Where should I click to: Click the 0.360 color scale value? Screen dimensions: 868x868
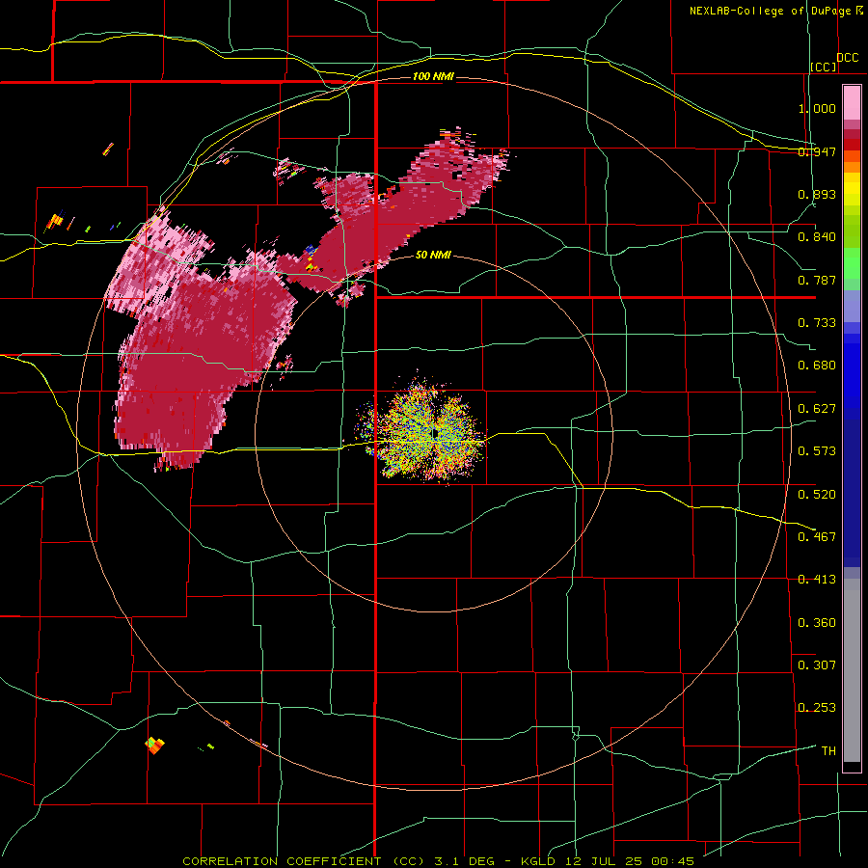817,623
